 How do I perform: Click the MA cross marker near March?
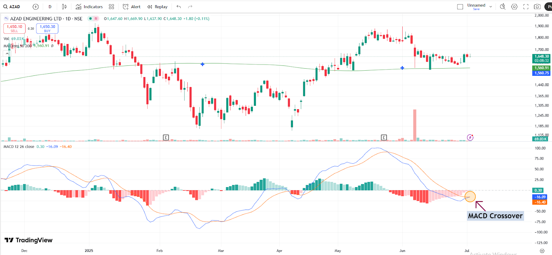point(203,64)
